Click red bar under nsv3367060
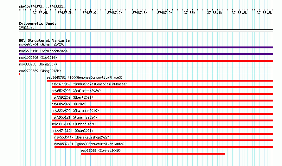 click(163, 127)
